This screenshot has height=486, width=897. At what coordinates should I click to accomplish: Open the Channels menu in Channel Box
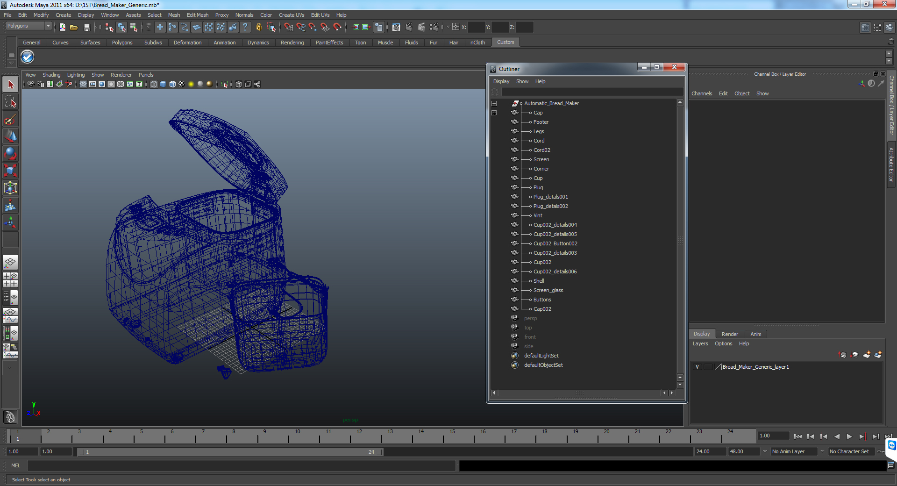[702, 93]
